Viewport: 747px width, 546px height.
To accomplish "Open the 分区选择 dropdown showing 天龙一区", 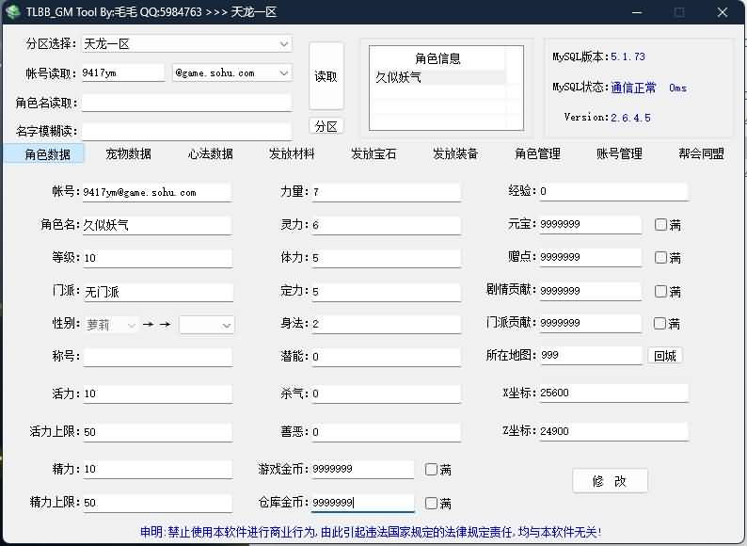I will 186,44.
